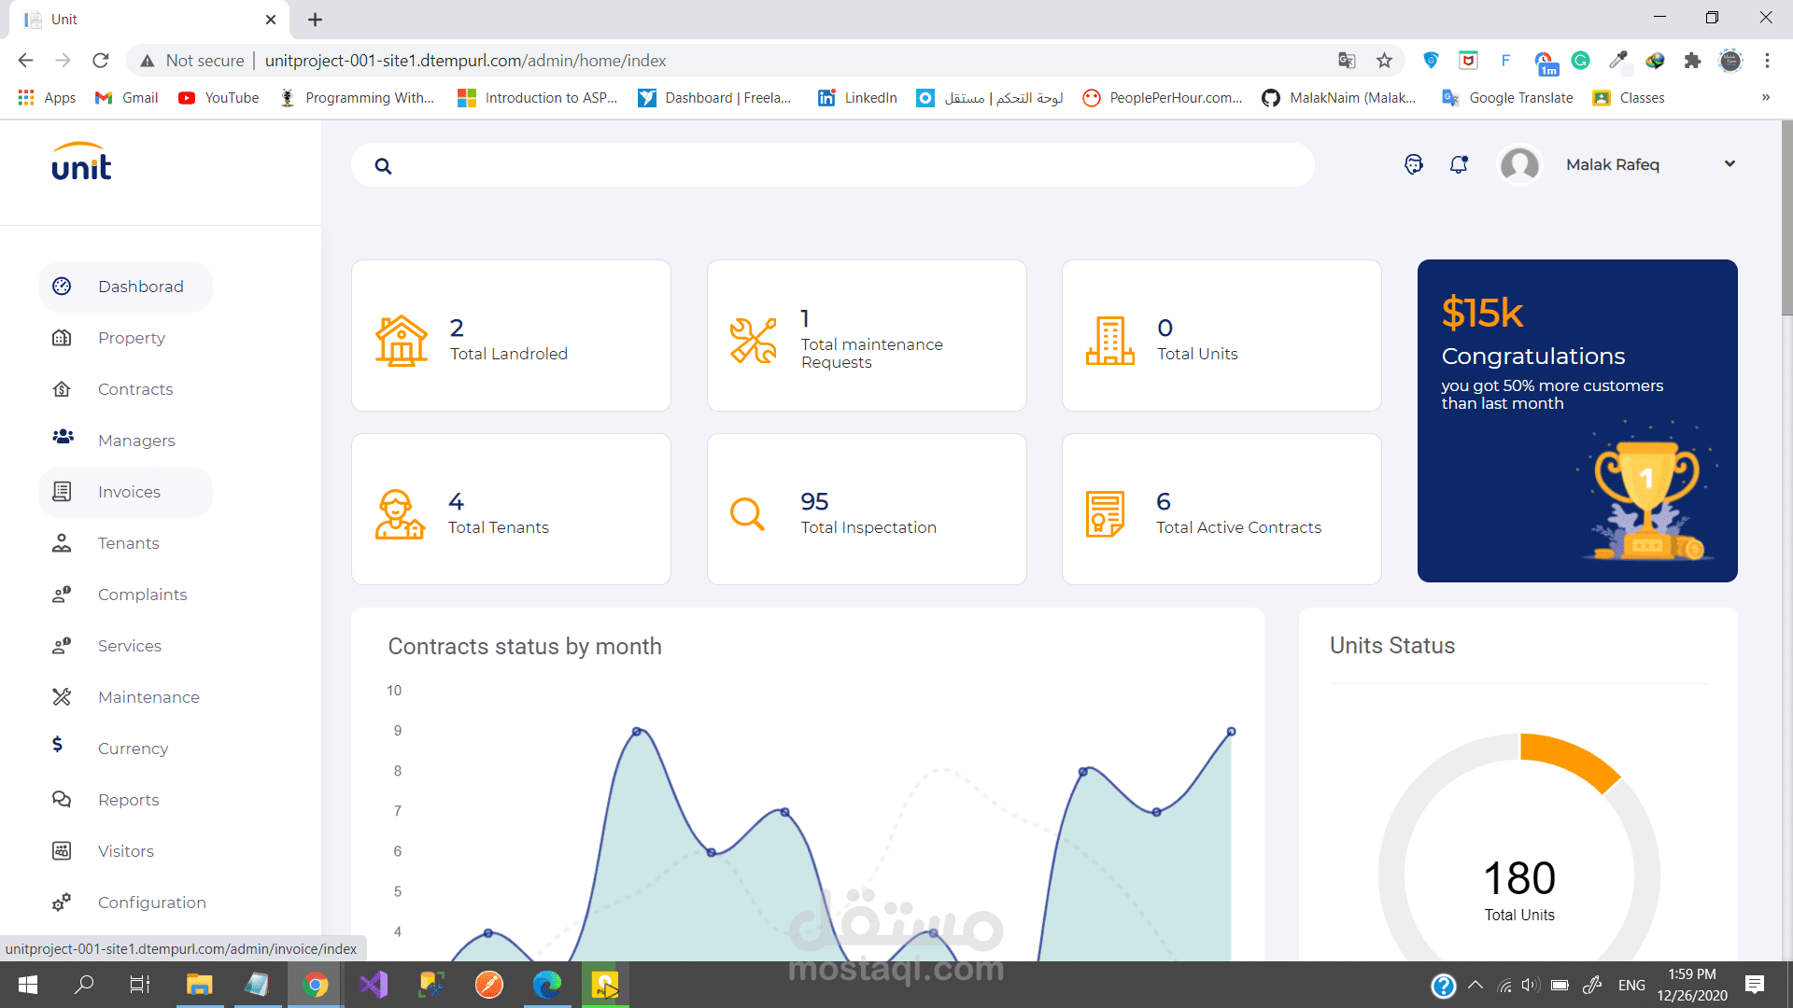Open the Configuration sidebar link
Viewport: 1793px width, 1008px height.
tap(151, 903)
